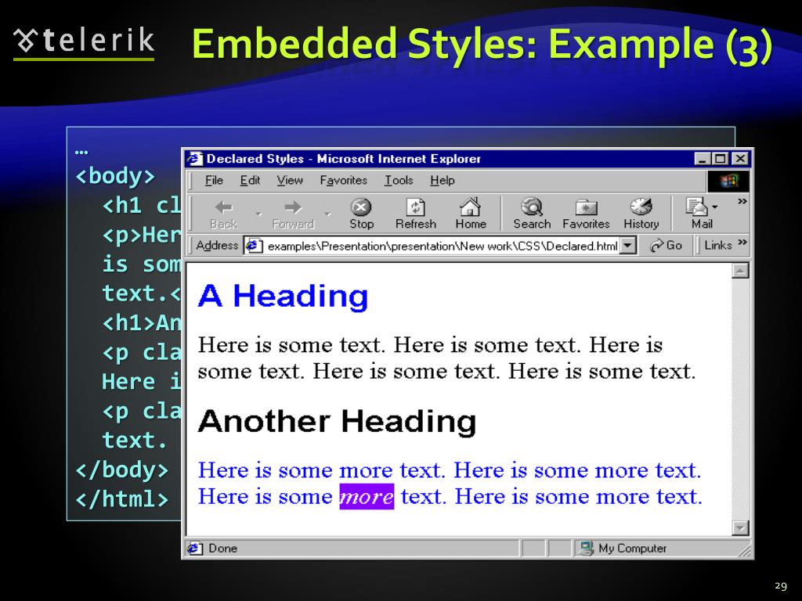This screenshot has height=601, width=802.
Task: Click the Mail toolbar icon
Action: coord(699,208)
